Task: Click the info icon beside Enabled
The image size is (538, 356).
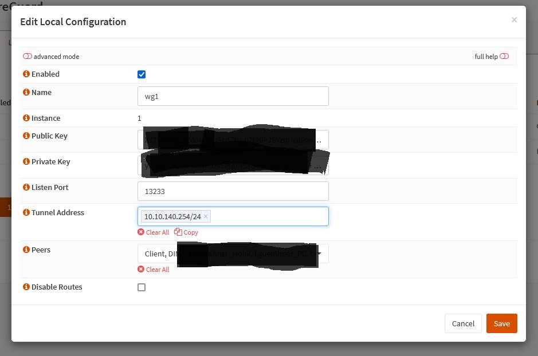Action: (x=26, y=74)
